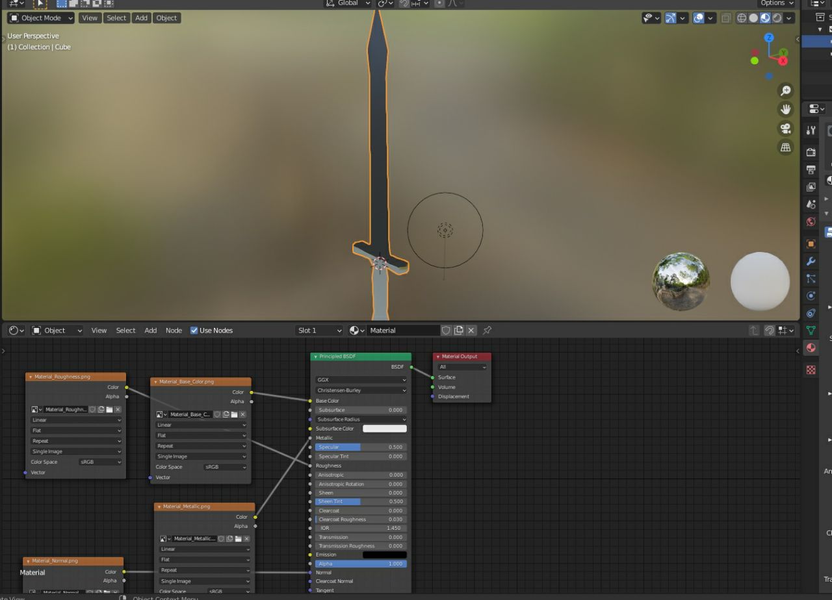Open the Modifiers properties tab

click(x=811, y=262)
